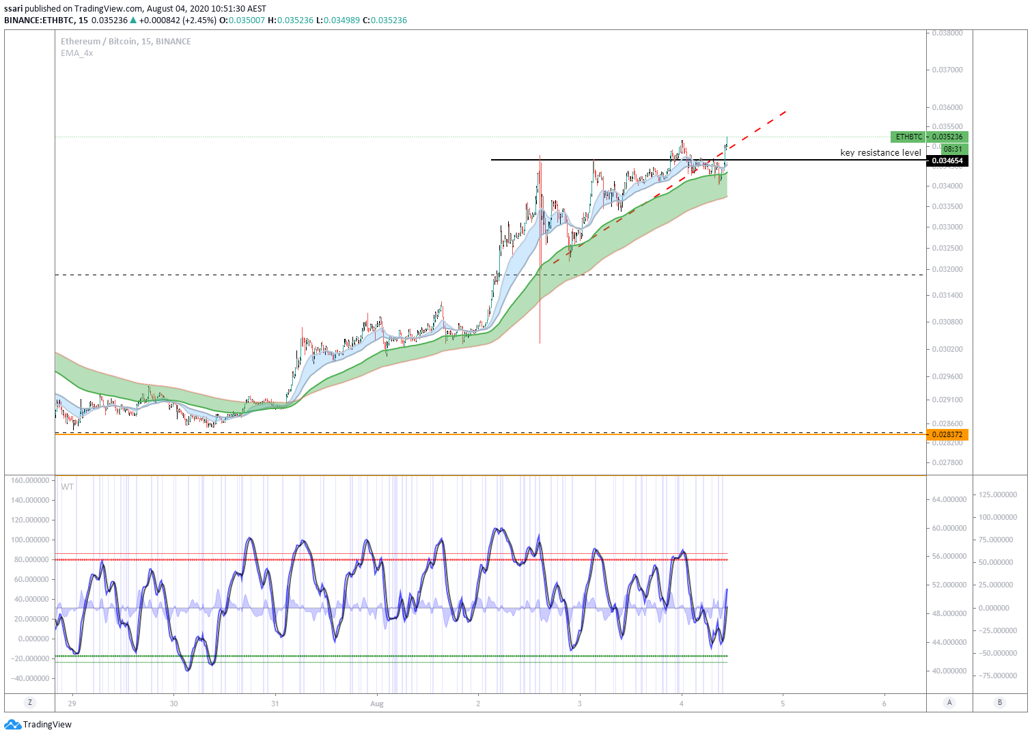The image size is (1032, 737).
Task: Click the date label 3 on time axis
Action: click(580, 704)
